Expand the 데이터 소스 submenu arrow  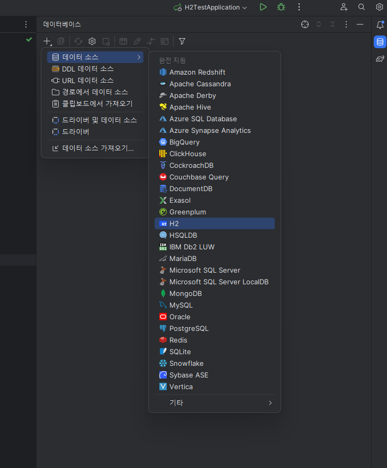139,57
